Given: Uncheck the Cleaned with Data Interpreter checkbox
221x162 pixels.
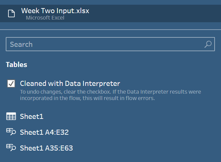Looking at the screenshot, I should coord(11,84).
